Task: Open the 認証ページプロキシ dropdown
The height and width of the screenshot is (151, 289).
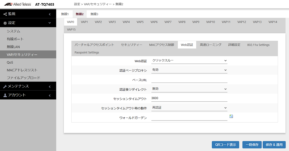Action: (189, 70)
